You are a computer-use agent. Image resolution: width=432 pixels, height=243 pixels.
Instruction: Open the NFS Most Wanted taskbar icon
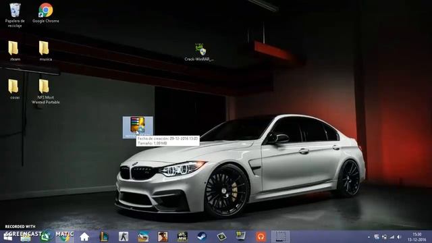point(182,237)
